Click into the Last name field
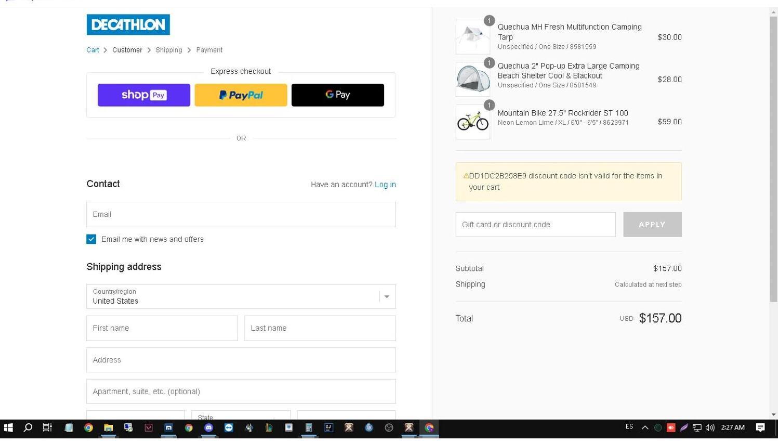Screen dimensions: 778x442 320,328
